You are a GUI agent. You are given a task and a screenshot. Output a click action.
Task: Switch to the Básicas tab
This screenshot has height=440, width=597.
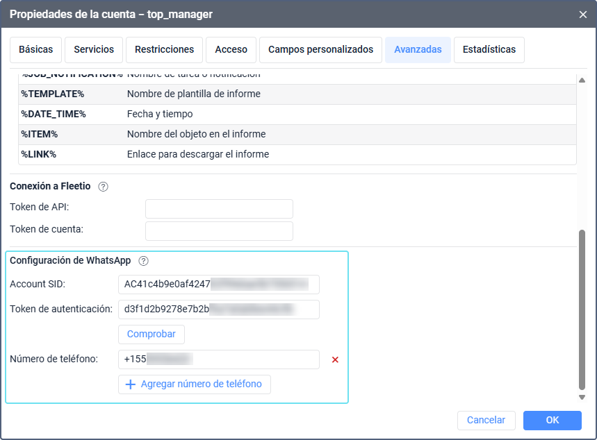tap(35, 50)
